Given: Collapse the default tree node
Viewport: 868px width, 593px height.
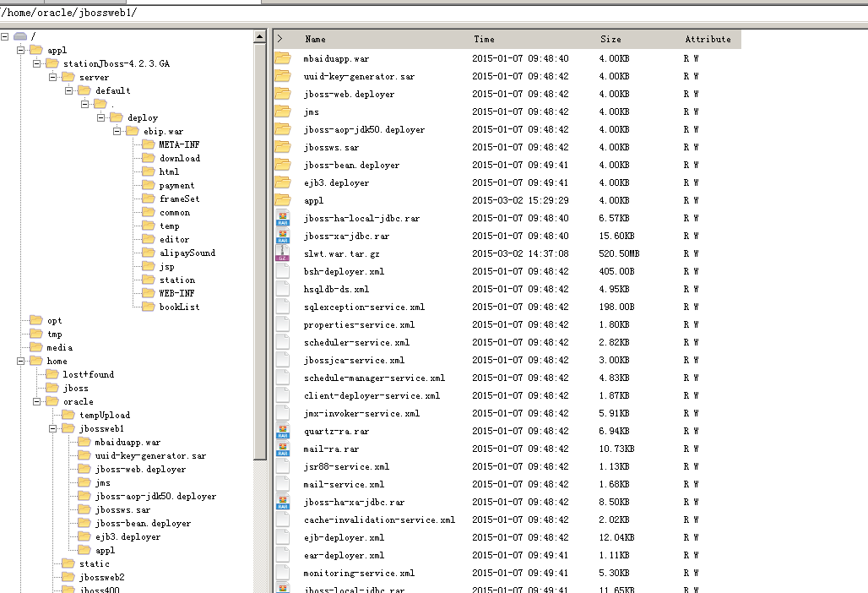Looking at the screenshot, I should click(x=68, y=90).
